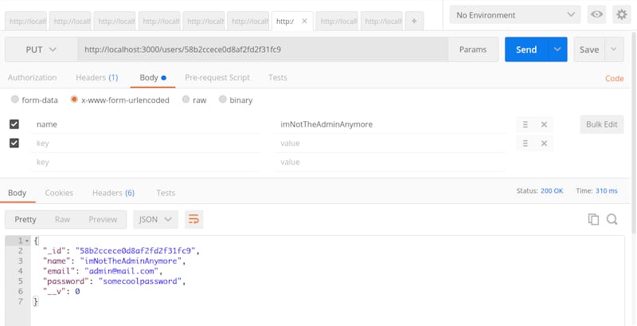Open the response Cookies tab
The image size is (637, 326).
(59, 193)
